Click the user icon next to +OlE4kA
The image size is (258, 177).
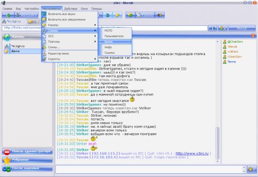click(x=225, y=52)
